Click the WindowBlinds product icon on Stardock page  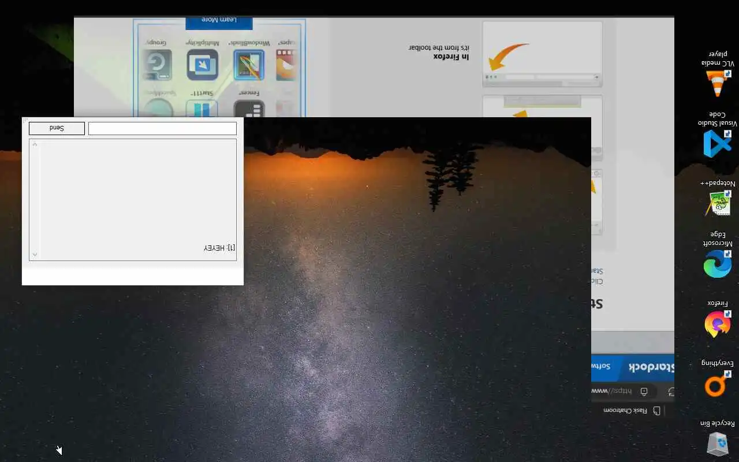coord(249,65)
